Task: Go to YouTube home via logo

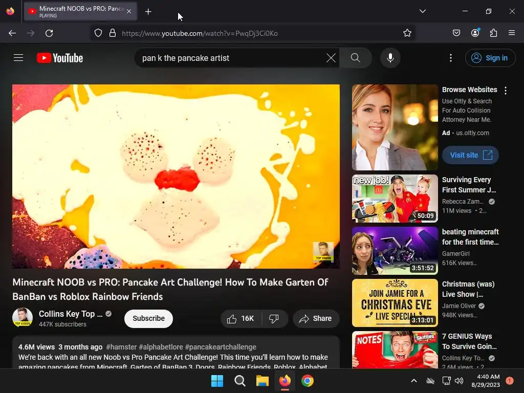Action: click(60, 58)
